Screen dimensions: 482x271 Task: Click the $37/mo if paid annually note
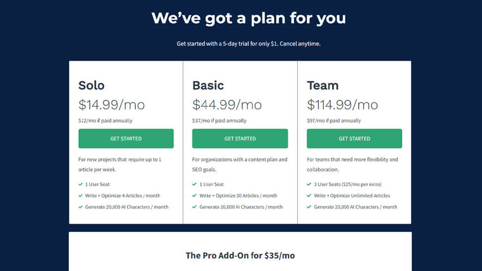(x=219, y=121)
